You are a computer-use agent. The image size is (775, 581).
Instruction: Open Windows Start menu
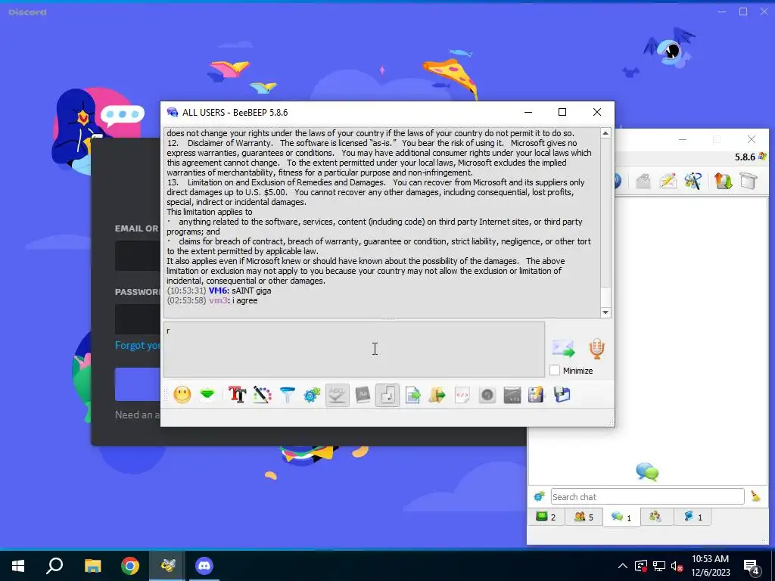pos(18,566)
